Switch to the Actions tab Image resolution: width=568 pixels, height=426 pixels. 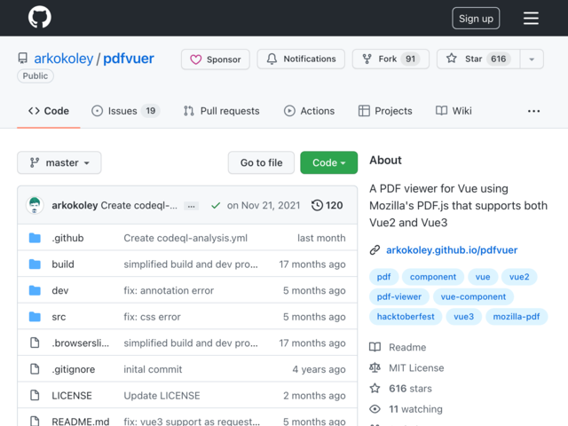pyautogui.click(x=309, y=111)
